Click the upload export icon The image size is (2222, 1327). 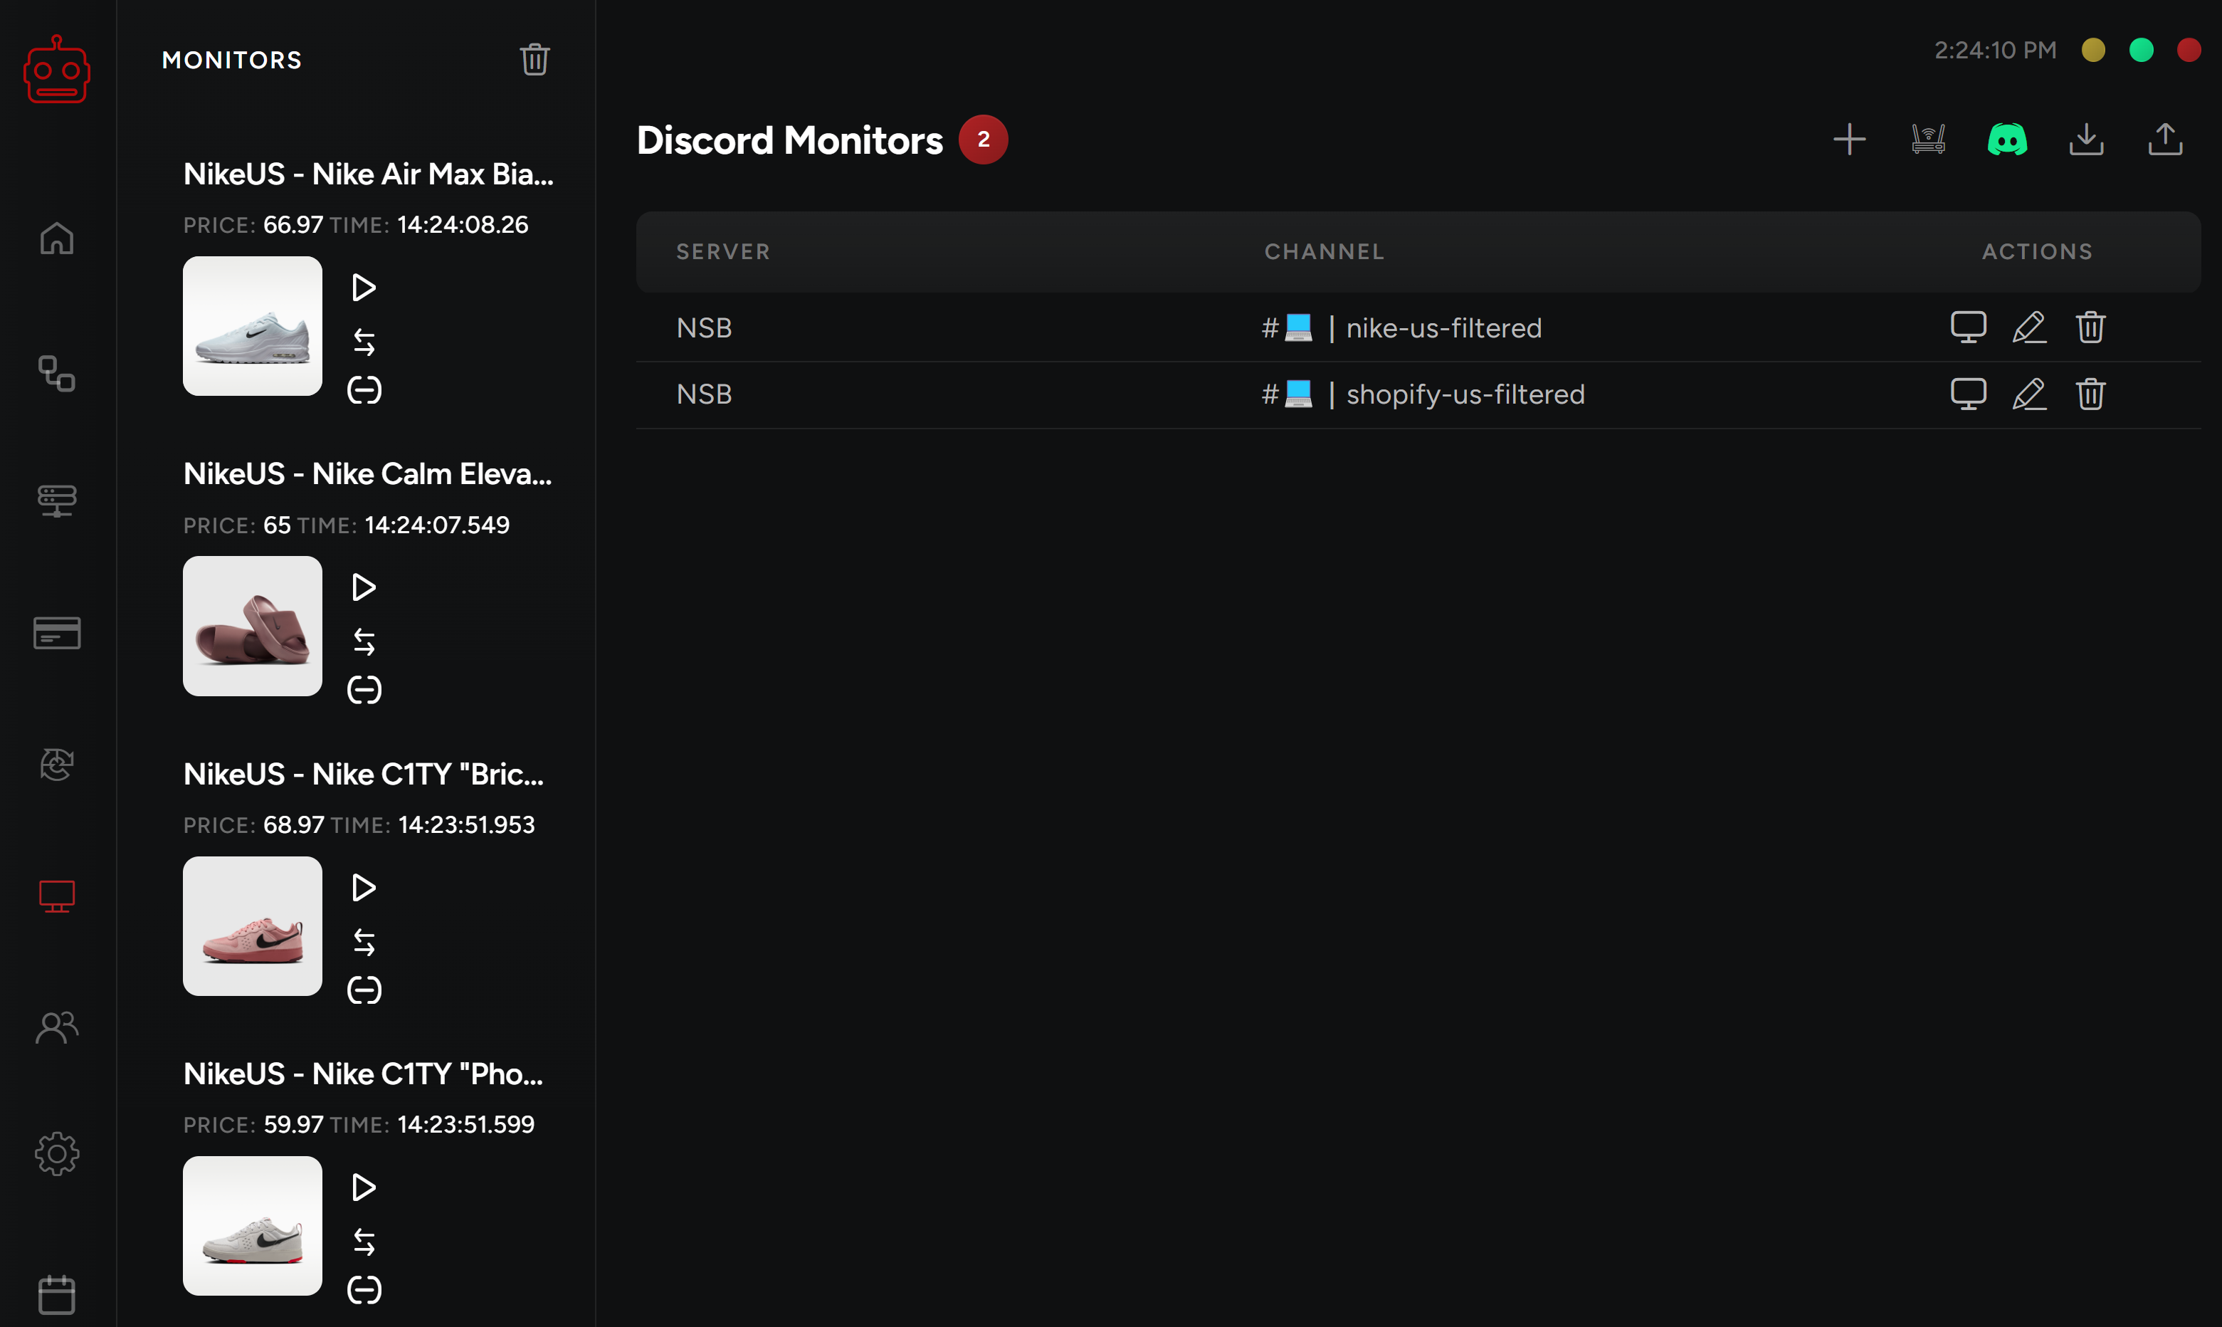[2165, 140]
